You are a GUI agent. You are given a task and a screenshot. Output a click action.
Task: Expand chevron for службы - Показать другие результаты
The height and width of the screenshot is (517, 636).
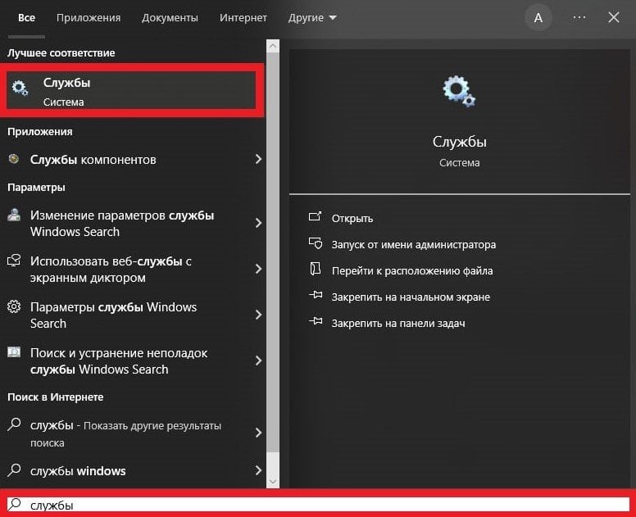(258, 433)
